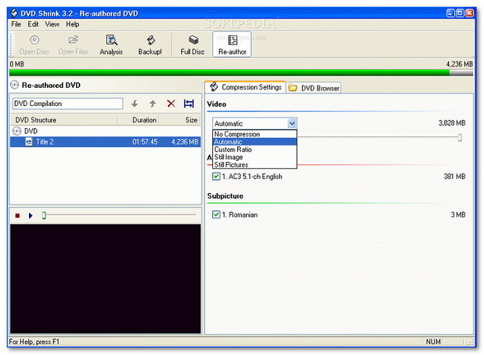This screenshot has height=355, width=484.
Task: Click DVD Shrink title bar app icon
Action: (x=14, y=13)
